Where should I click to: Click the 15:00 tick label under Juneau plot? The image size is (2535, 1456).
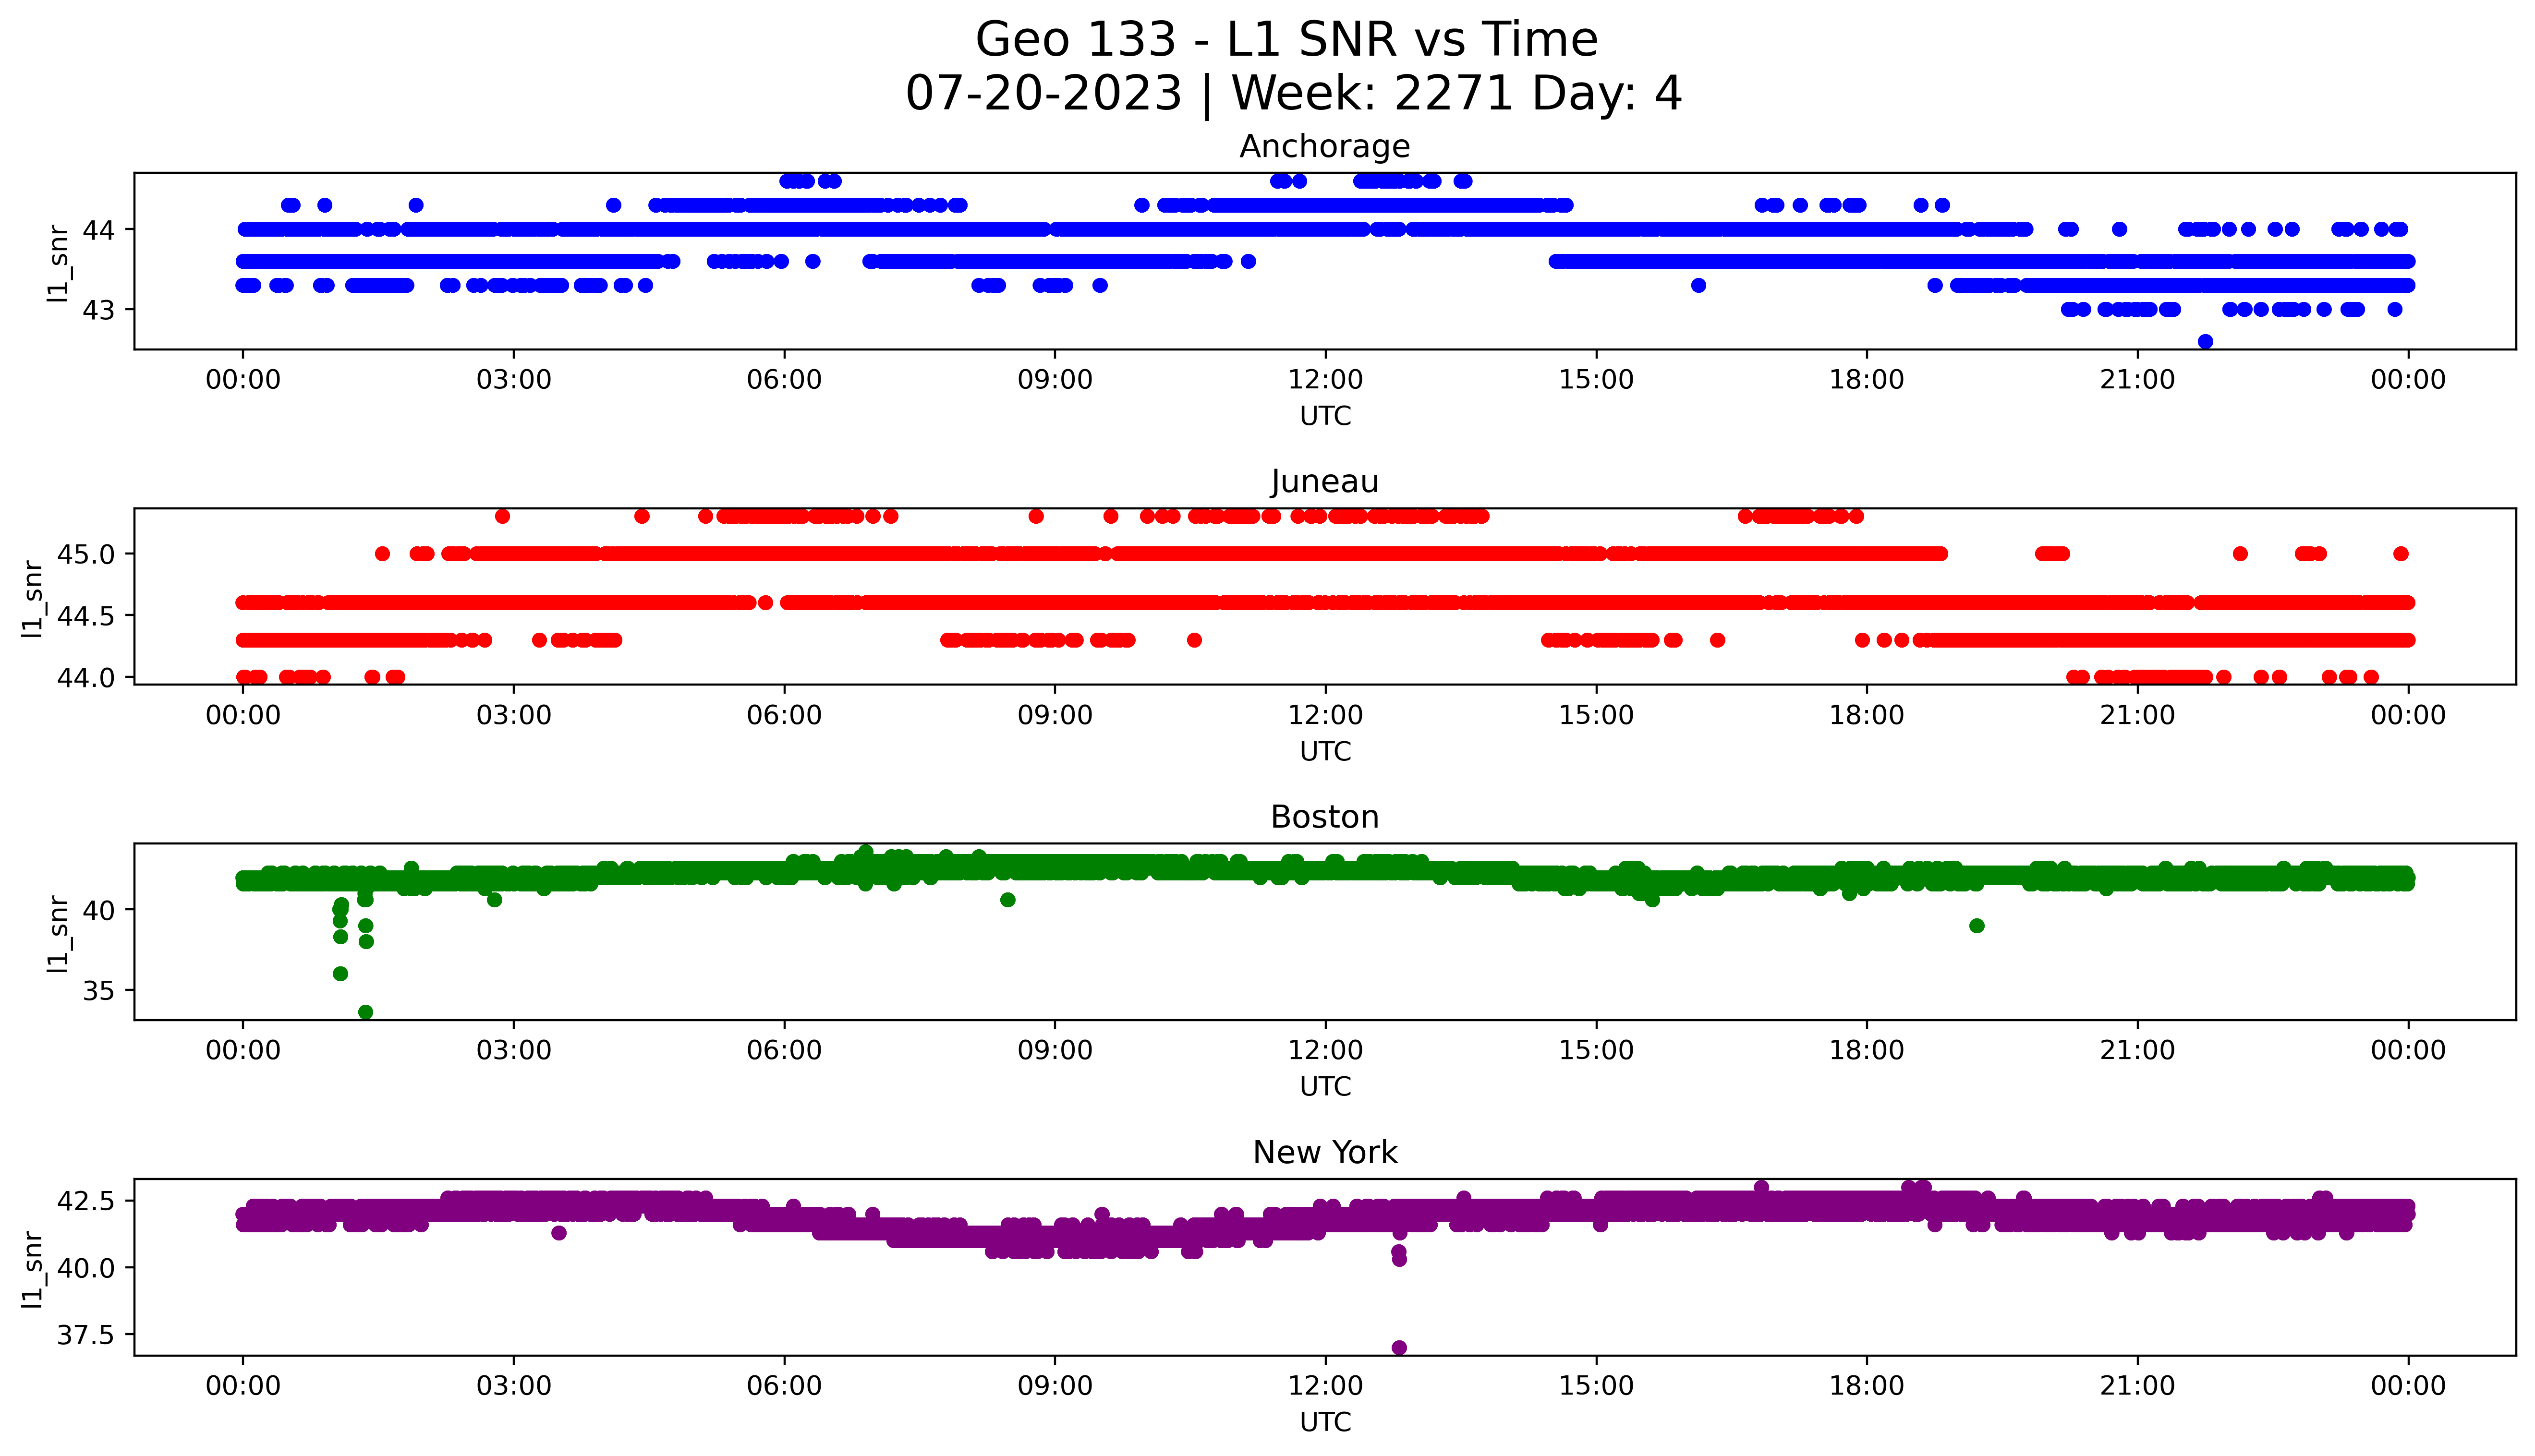(x=1596, y=715)
